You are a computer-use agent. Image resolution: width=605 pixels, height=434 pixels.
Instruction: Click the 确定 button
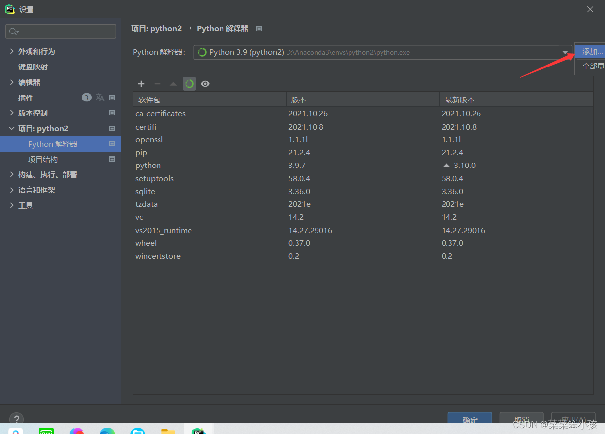tap(470, 418)
